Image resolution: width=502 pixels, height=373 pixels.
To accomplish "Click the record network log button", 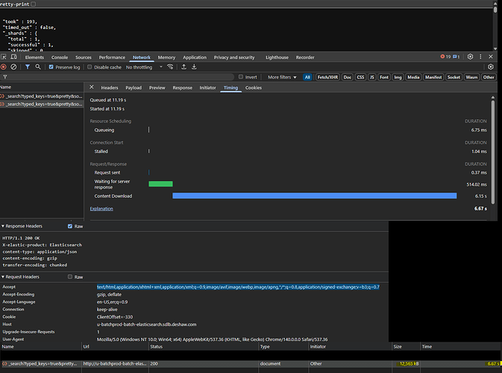I will tap(3, 66).
